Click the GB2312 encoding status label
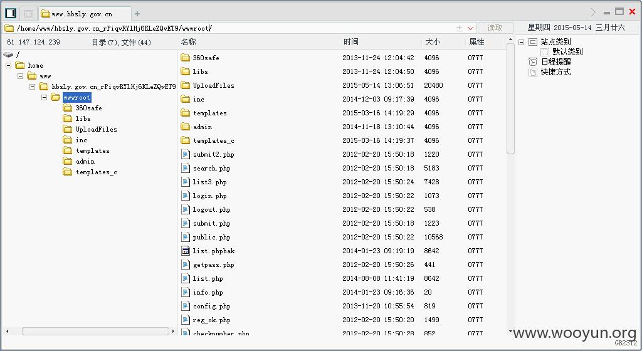642x351 pixels. pos(626,343)
